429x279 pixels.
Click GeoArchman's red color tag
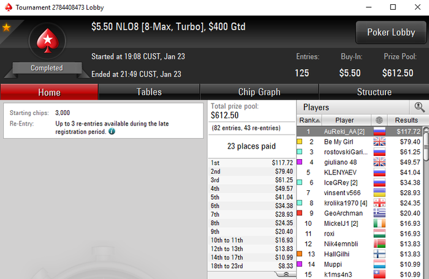click(300, 213)
